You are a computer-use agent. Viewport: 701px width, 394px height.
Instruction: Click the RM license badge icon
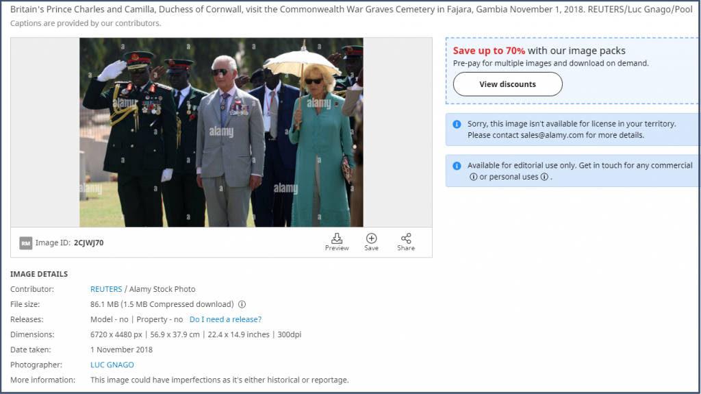[x=25, y=243]
